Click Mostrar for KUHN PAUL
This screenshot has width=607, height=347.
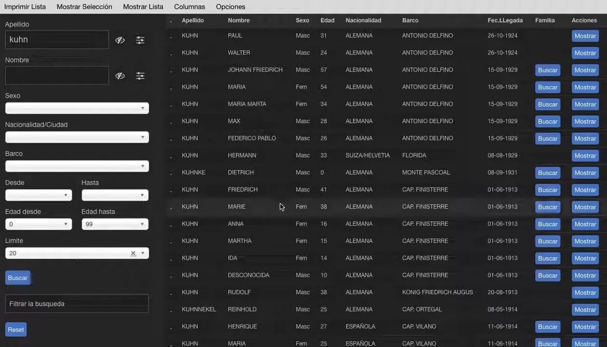coord(585,36)
